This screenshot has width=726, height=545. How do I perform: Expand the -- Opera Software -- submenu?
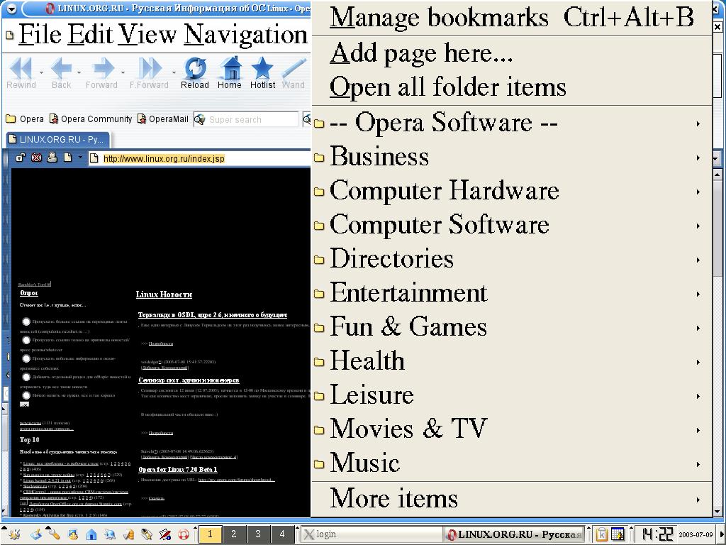point(512,123)
